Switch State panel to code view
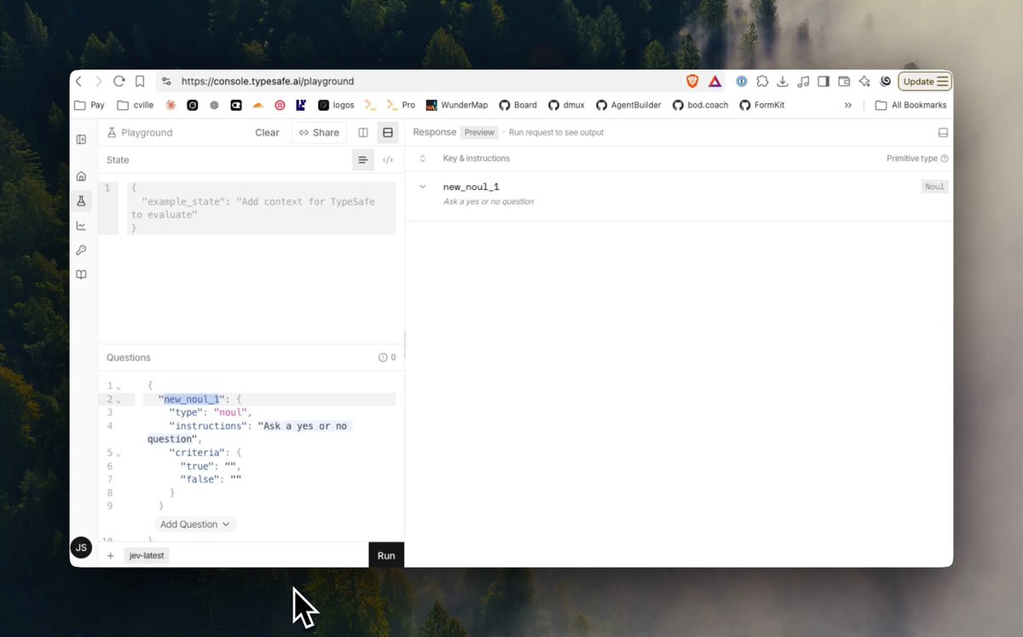This screenshot has height=637, width=1023. click(388, 159)
